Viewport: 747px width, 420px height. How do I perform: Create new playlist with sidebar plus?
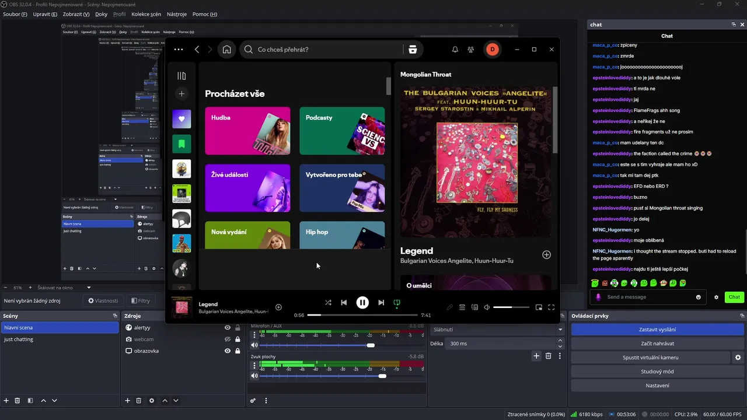(x=181, y=93)
